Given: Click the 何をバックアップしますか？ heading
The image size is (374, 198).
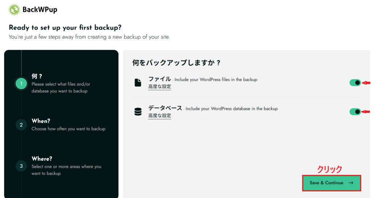Looking at the screenshot, I should pyautogui.click(x=176, y=63).
